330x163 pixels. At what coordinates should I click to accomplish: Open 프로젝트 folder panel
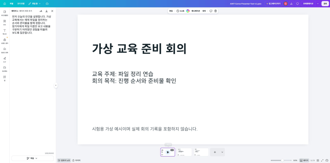pyautogui.click(x=5, y=69)
